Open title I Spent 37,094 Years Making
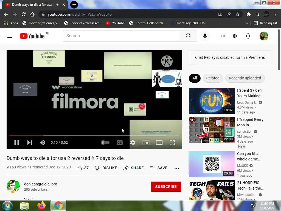This screenshot has width=281, height=211. (250, 93)
